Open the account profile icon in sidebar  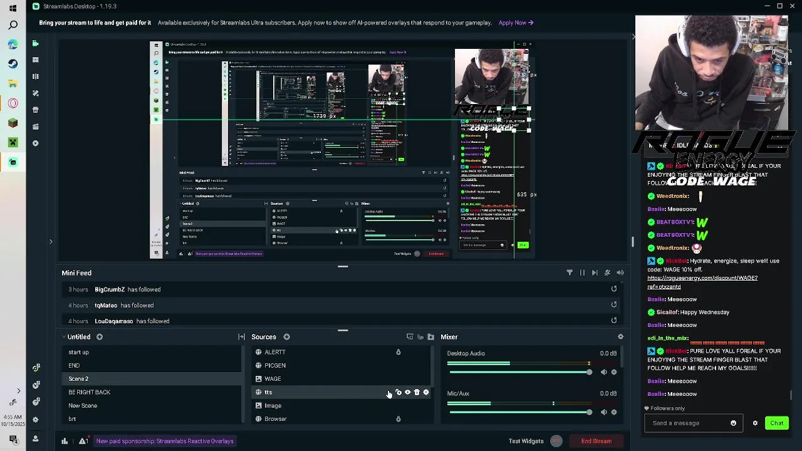(36, 438)
